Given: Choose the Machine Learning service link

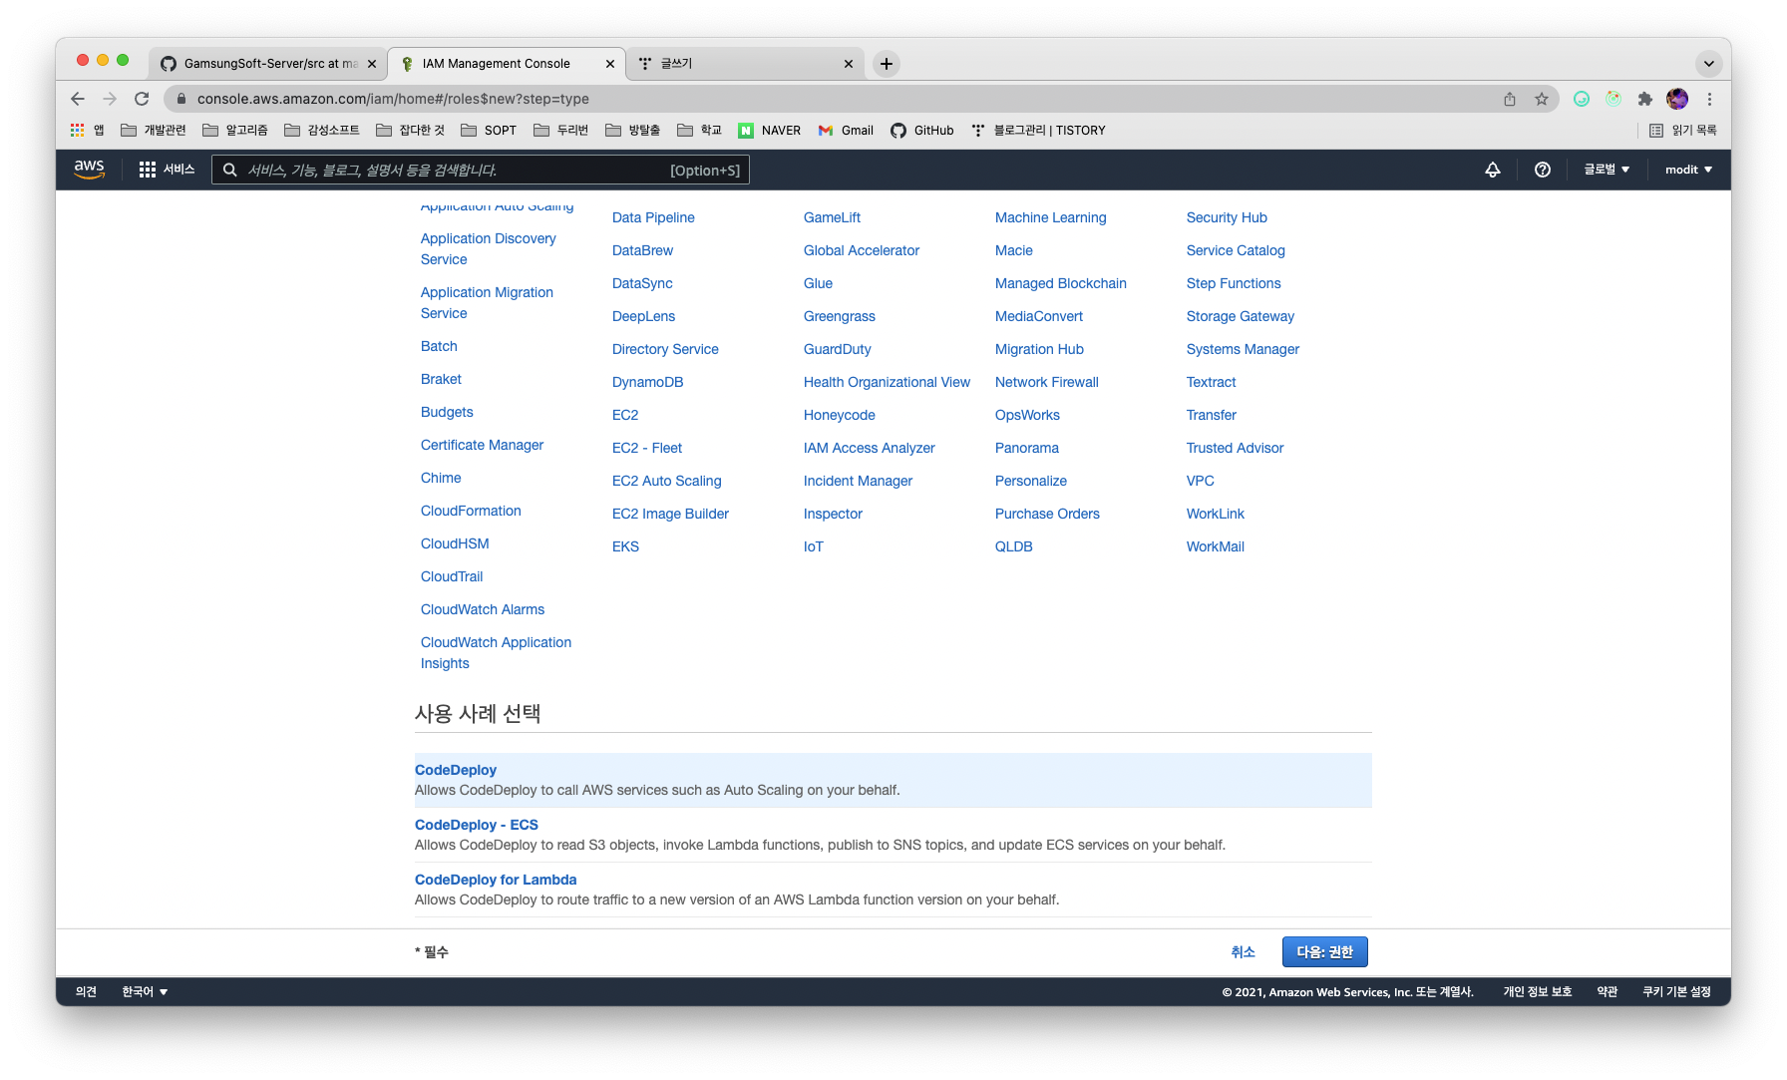Looking at the screenshot, I should click(x=1050, y=217).
